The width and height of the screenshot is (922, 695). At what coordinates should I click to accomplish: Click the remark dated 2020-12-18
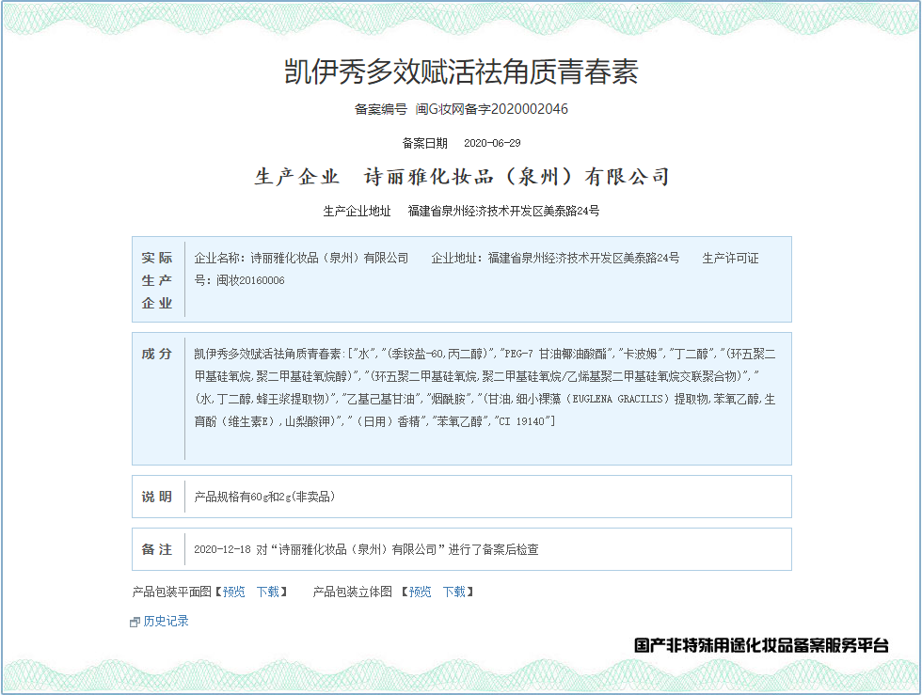click(x=366, y=549)
